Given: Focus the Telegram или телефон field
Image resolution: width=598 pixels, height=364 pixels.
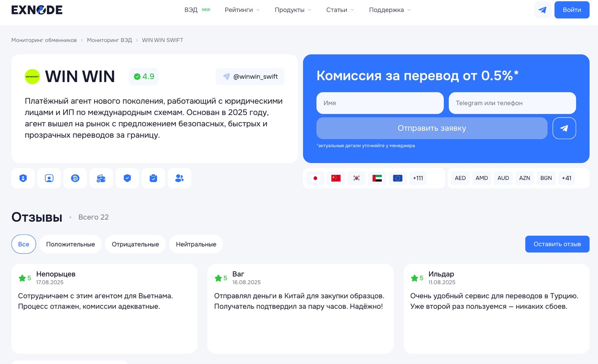Looking at the screenshot, I should 512,103.
